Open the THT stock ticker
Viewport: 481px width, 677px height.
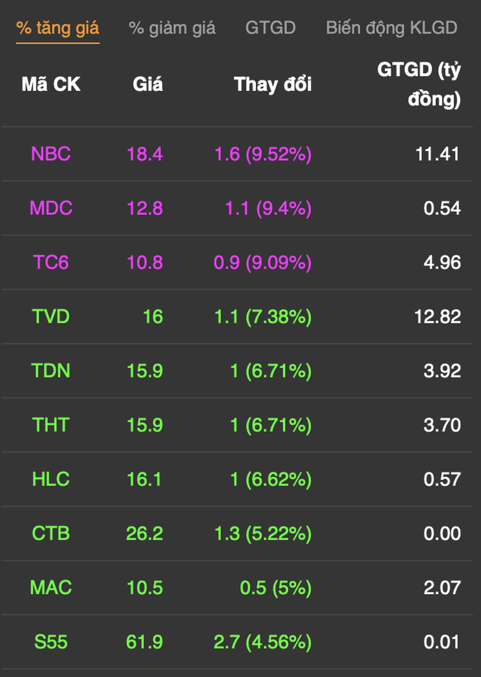tap(51, 425)
